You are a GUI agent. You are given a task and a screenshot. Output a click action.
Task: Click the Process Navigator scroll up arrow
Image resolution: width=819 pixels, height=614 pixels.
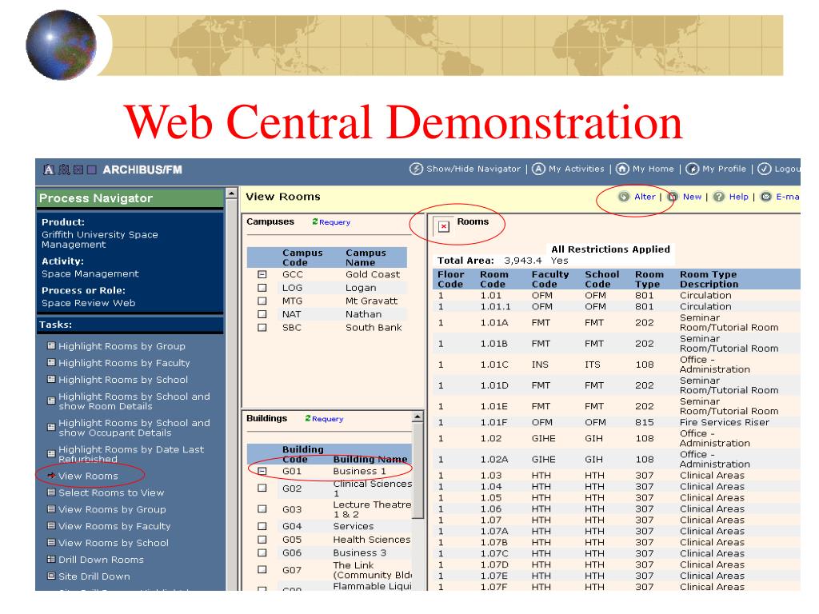pos(231,193)
